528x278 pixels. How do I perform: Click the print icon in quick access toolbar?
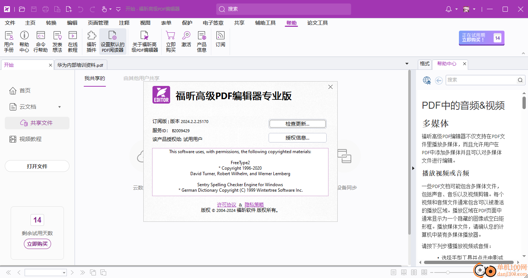point(46,9)
